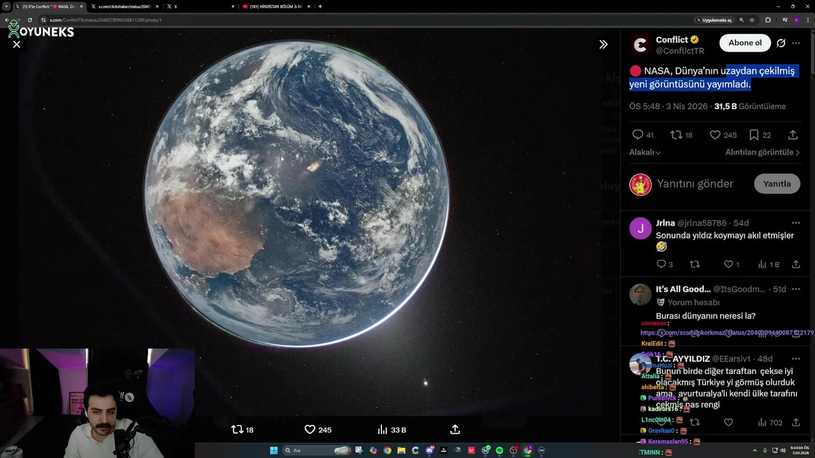Reply to Jrlna's comment showing 3 replies
815x458 pixels.
[x=664, y=264]
